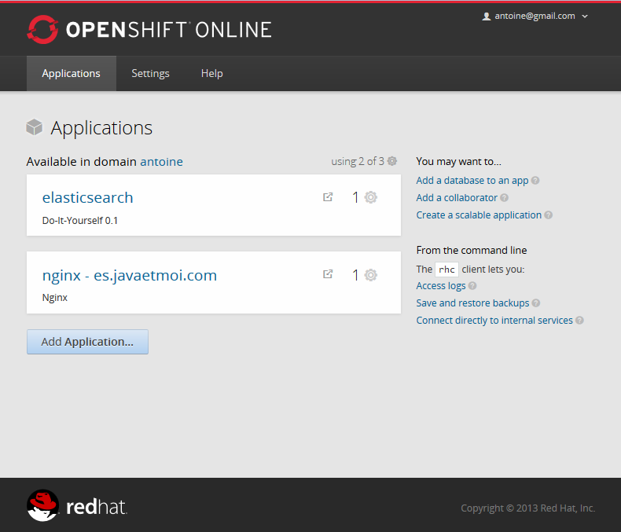
Task: Click the antoine domain link
Action: pos(161,161)
